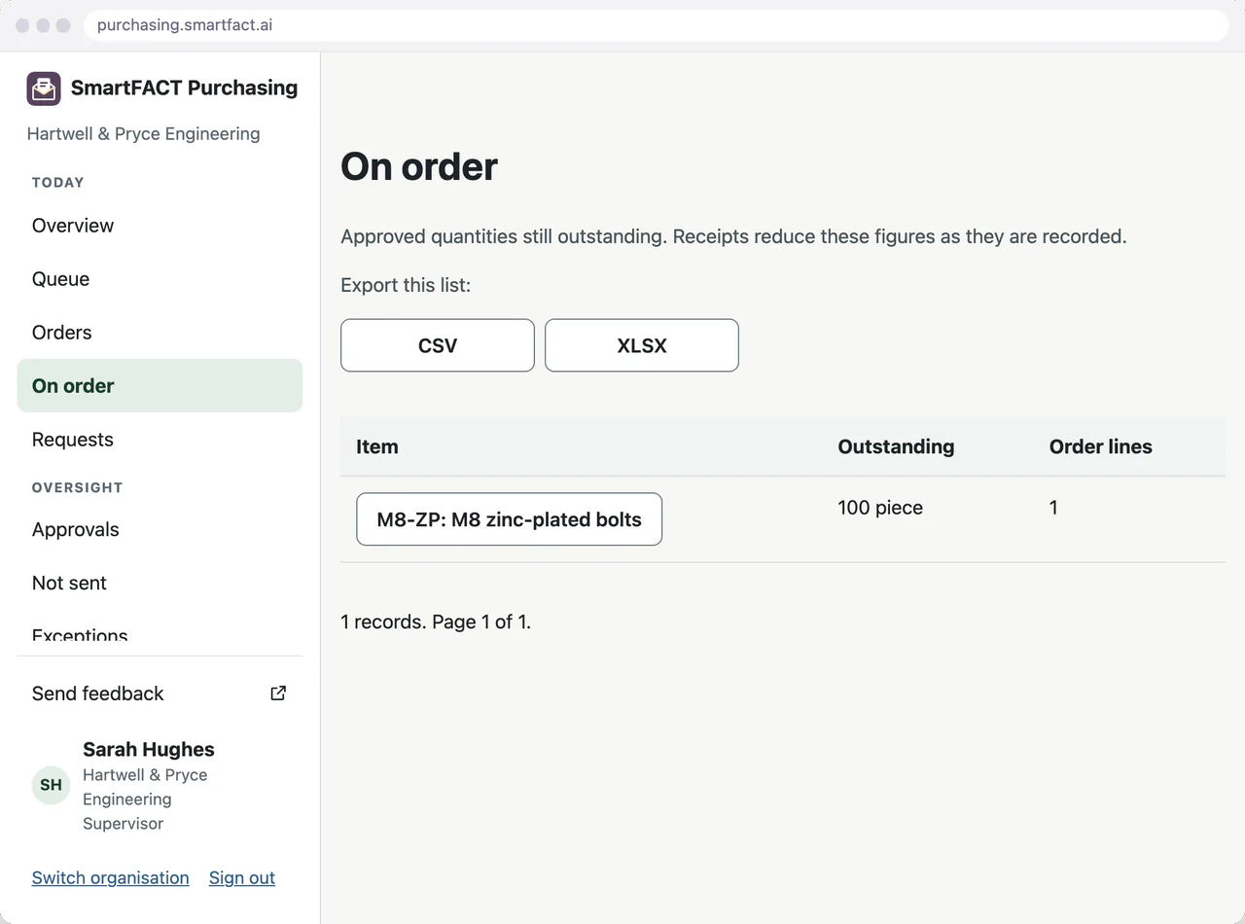Click the Hartwell & Pryce Engineering heading in the sidebar
Viewport: 1245px width, 924px height.
[x=143, y=134]
